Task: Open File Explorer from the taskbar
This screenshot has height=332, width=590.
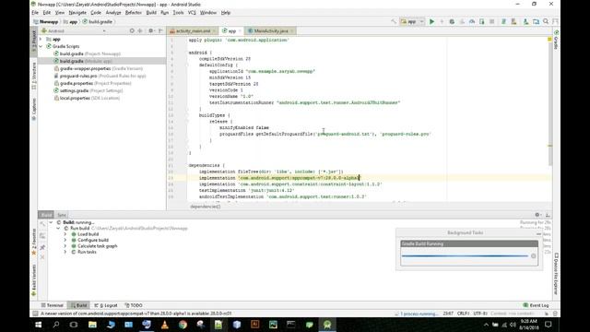Action: [92, 325]
